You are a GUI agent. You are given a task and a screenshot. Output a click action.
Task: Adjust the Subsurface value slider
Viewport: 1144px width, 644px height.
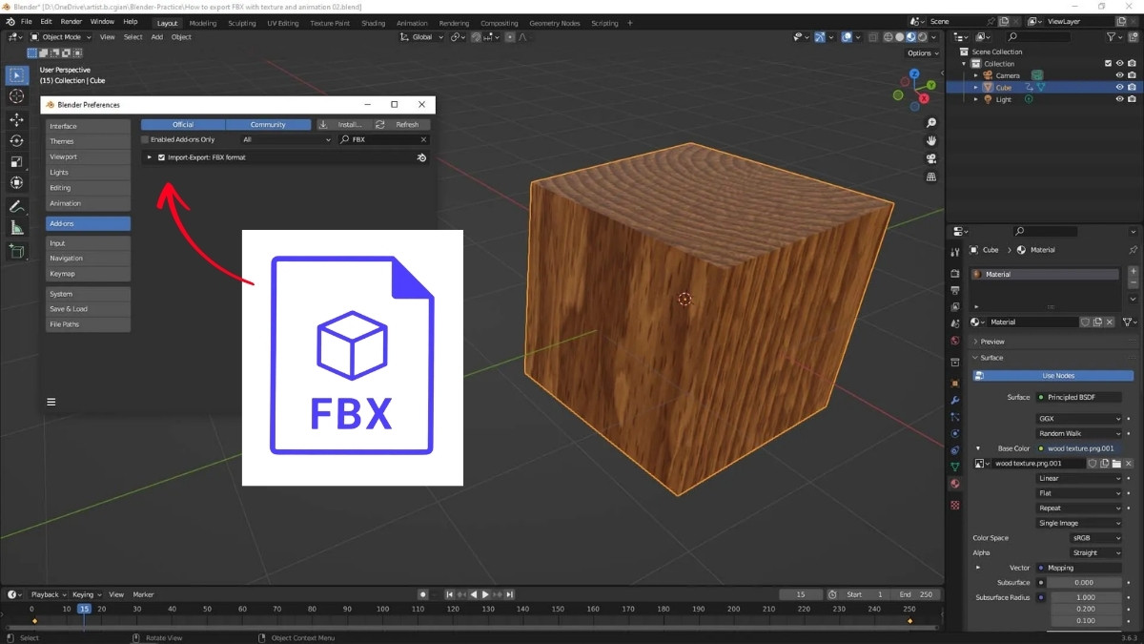pos(1083,582)
